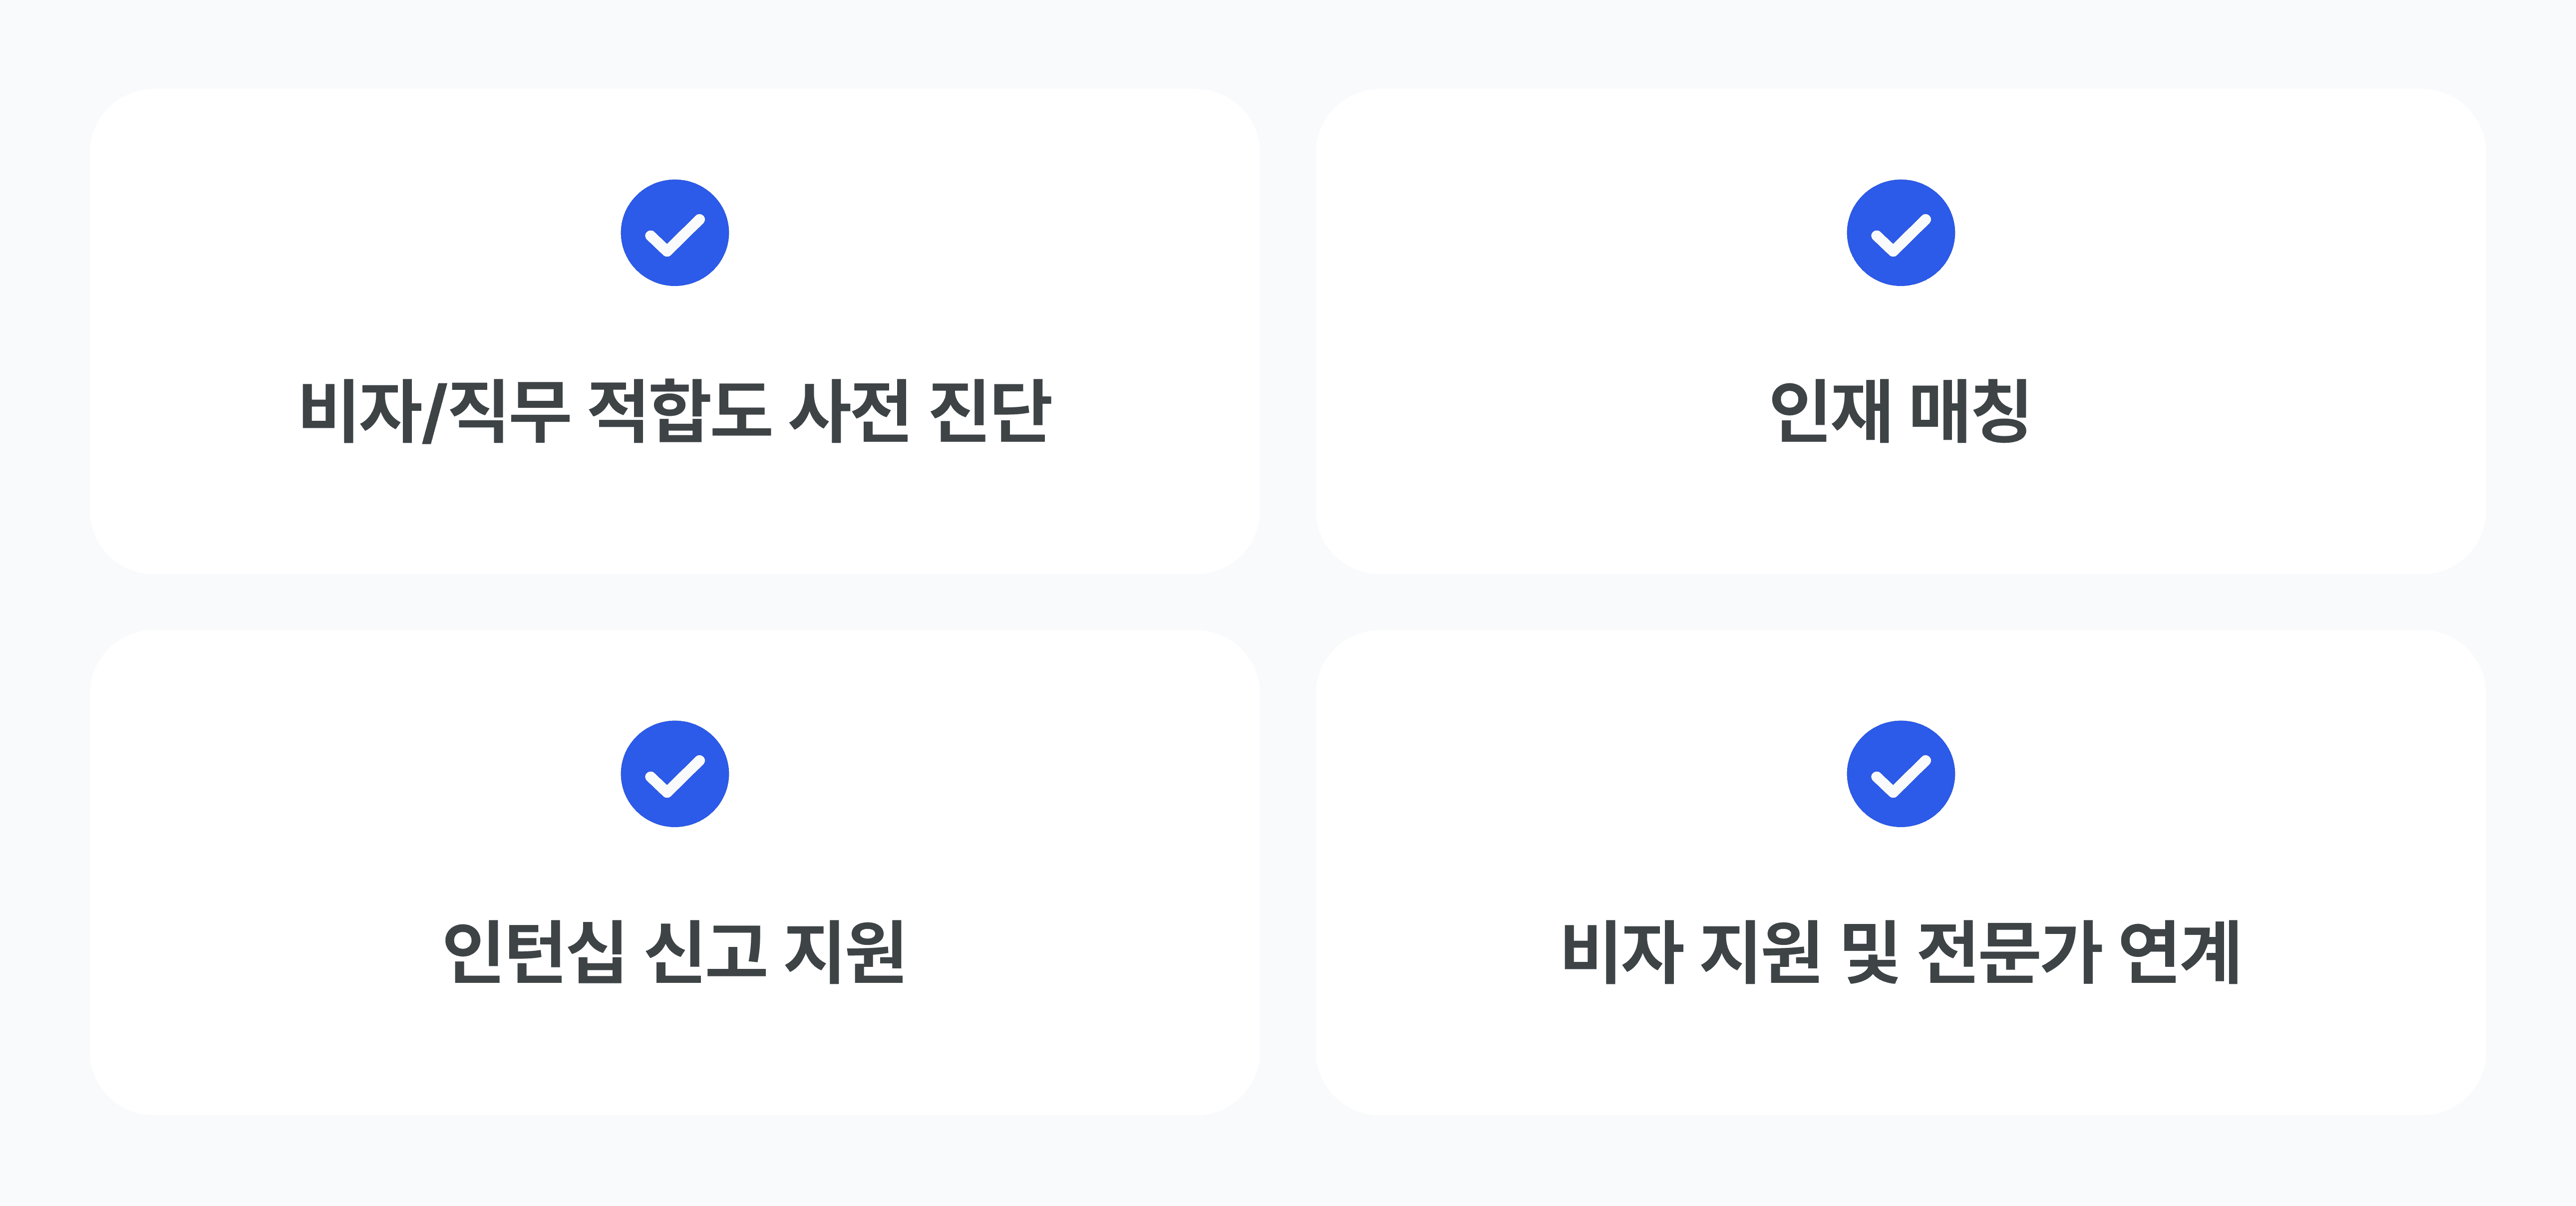The height and width of the screenshot is (1206, 2576).
Task: Click the word 적합도 in the first card
Action: (680, 411)
